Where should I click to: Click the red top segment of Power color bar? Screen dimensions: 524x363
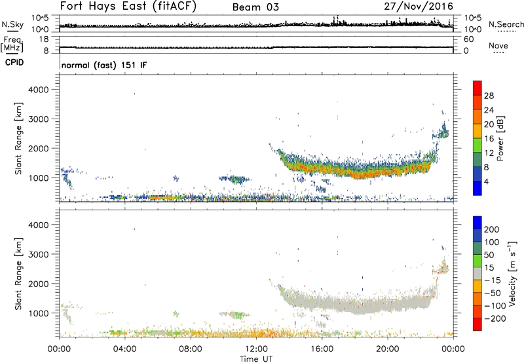(x=477, y=88)
